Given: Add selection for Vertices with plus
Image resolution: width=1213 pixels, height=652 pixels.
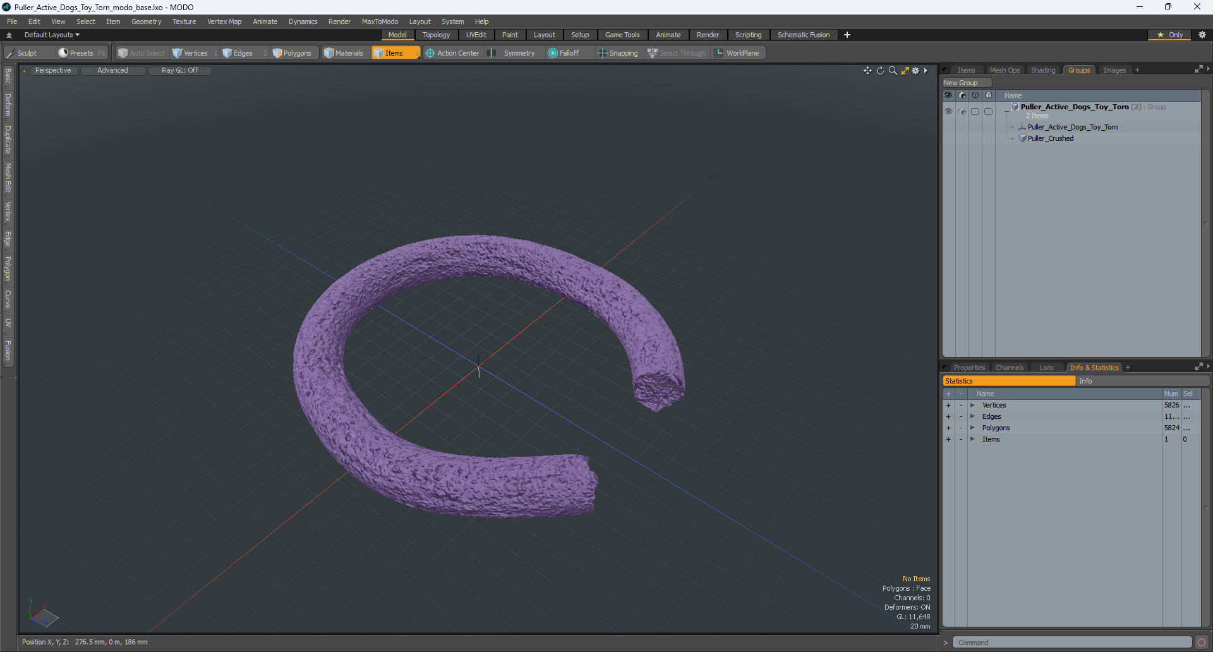Looking at the screenshot, I should (948, 405).
